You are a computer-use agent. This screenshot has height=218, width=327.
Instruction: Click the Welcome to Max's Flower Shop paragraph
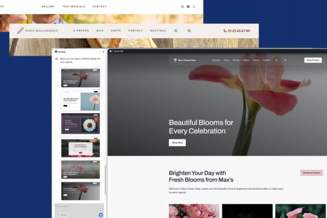(226, 191)
